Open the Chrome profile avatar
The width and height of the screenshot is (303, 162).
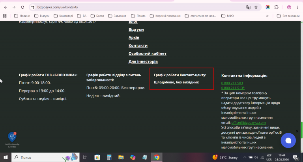289,7
